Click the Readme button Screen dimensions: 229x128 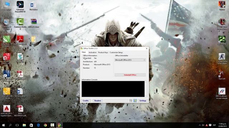[98, 101]
